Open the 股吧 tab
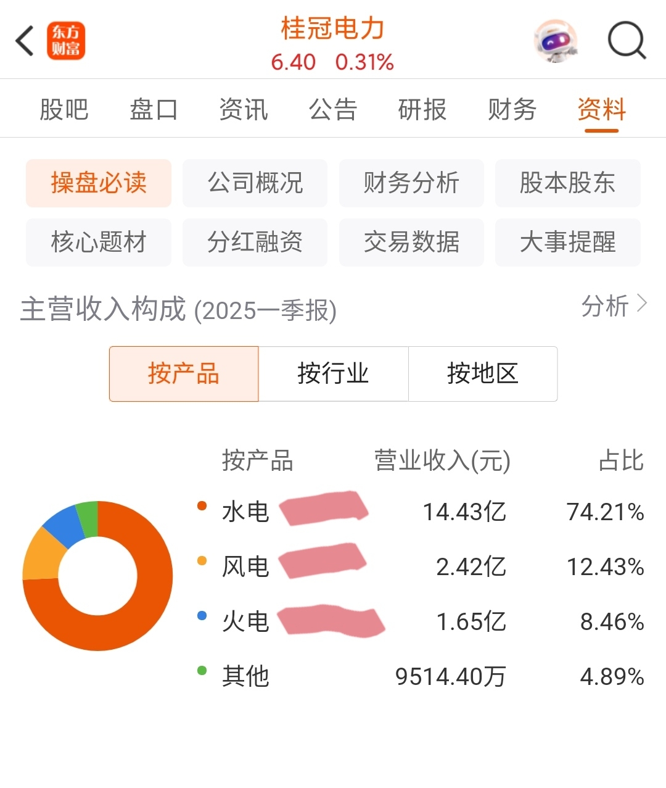 click(64, 110)
